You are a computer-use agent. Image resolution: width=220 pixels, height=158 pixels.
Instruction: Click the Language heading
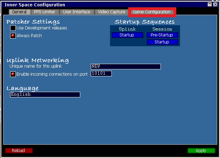pos(22,88)
